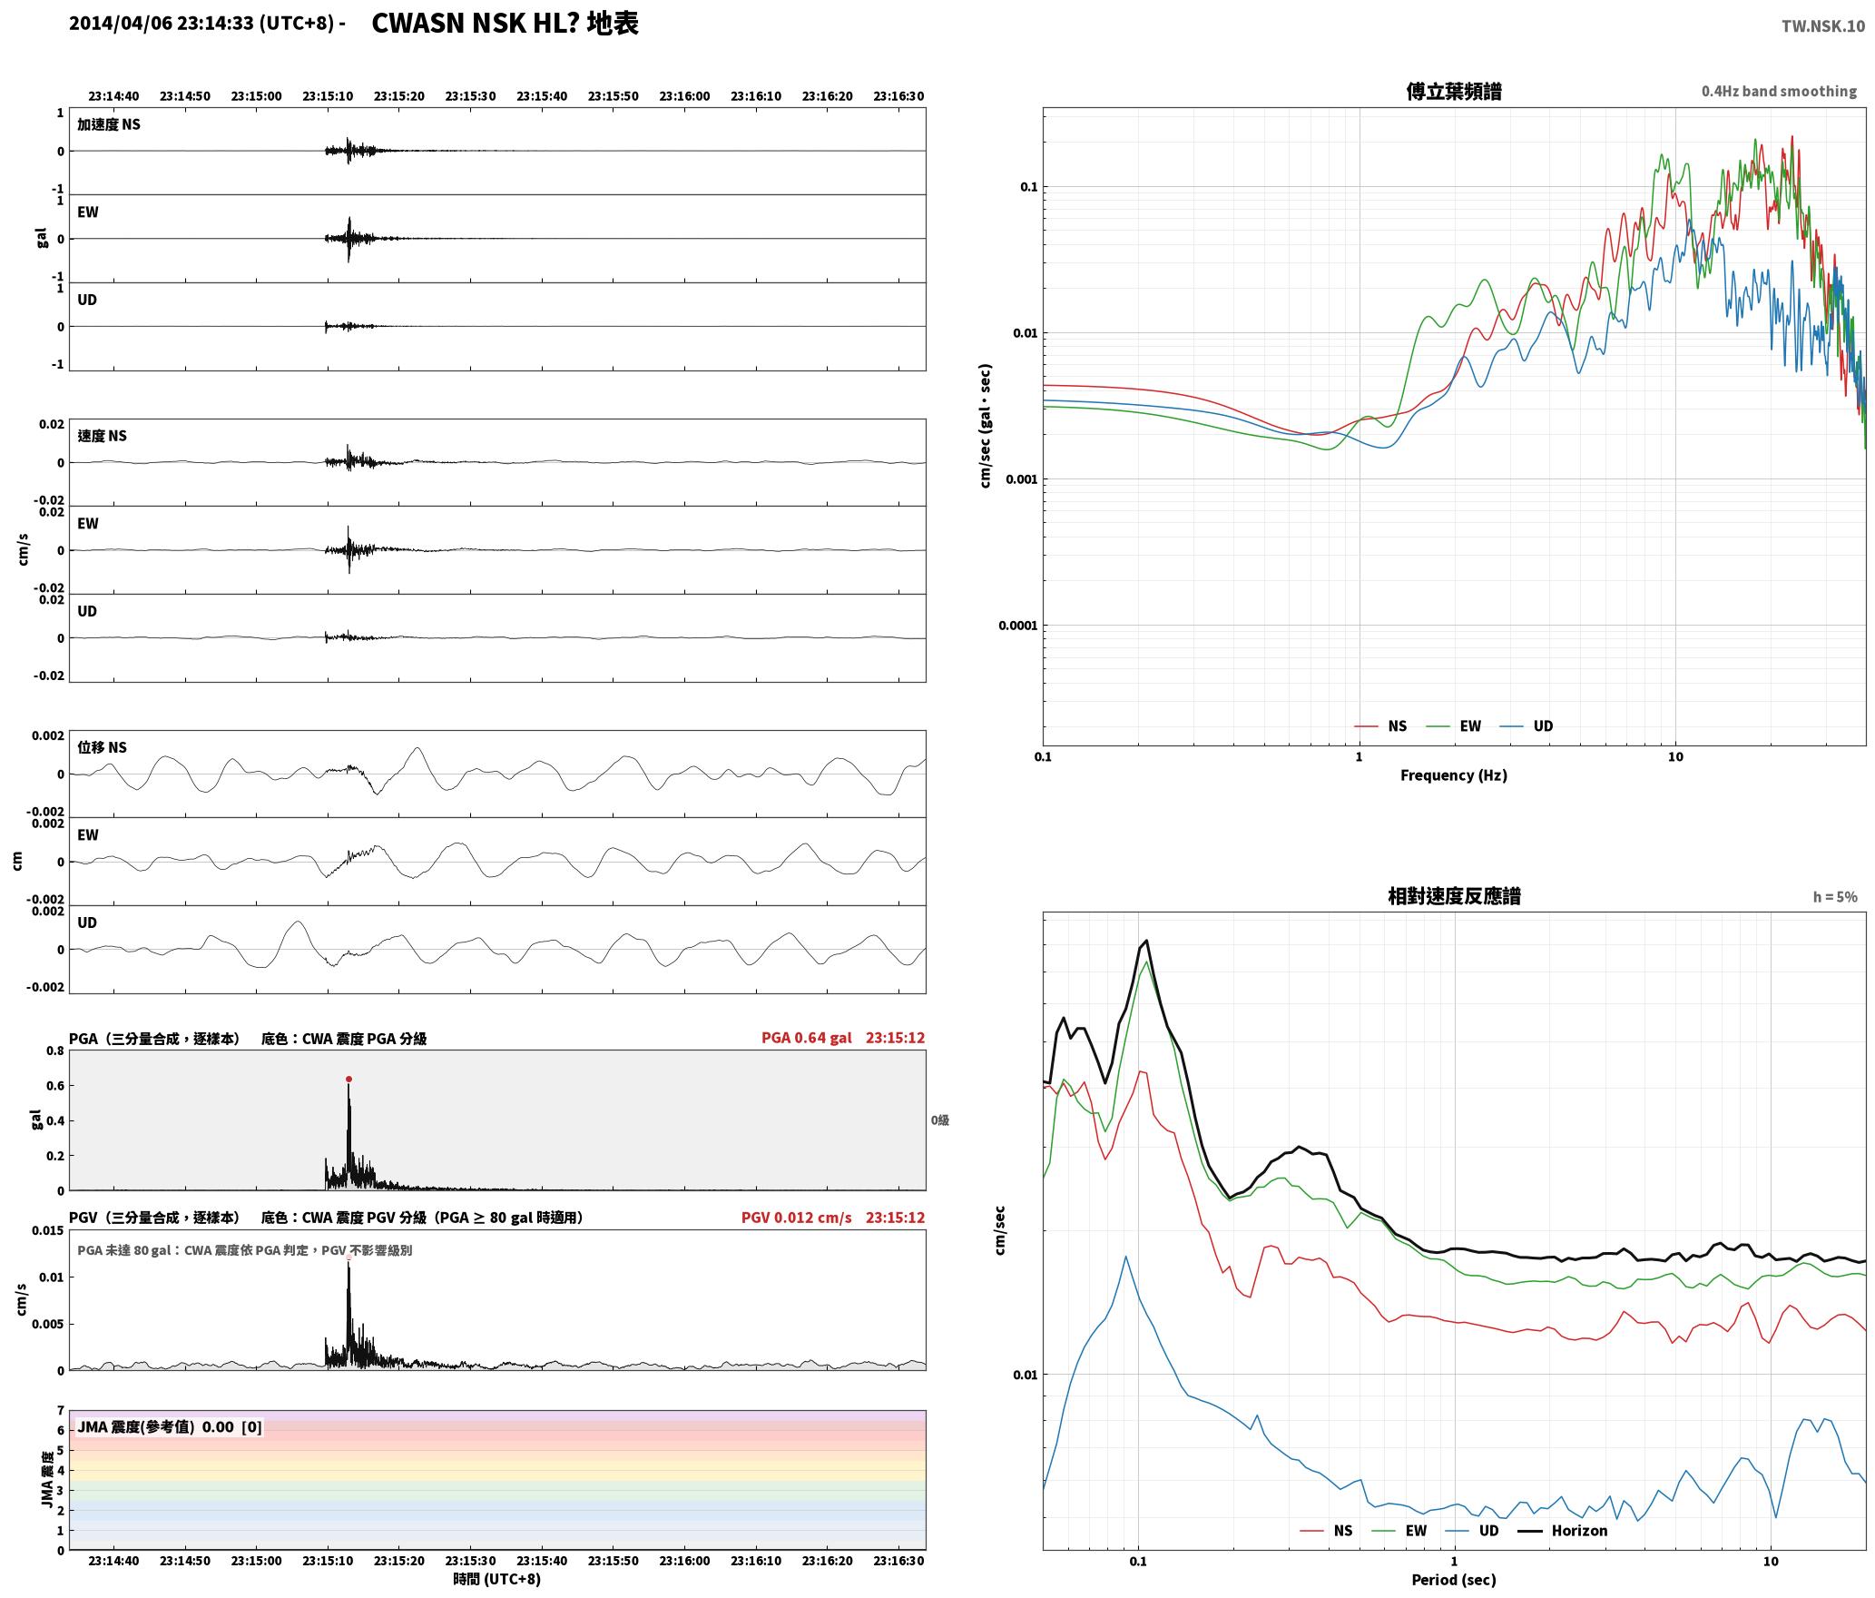The height and width of the screenshot is (1598, 1875).
Task: Click the 0.4Hz band smoothing annotation
Action: click(1779, 92)
